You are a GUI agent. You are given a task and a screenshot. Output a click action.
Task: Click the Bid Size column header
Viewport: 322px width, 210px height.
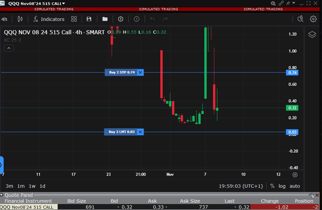click(77, 201)
